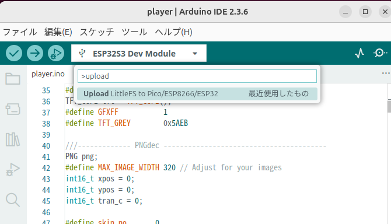The width and height of the screenshot is (391, 224).
Task: Open the ESP32S3 Dev Module board dropdown
Action: coord(139,53)
